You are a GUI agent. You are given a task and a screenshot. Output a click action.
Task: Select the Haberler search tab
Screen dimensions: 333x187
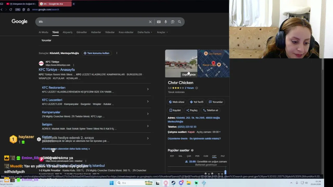96,32
